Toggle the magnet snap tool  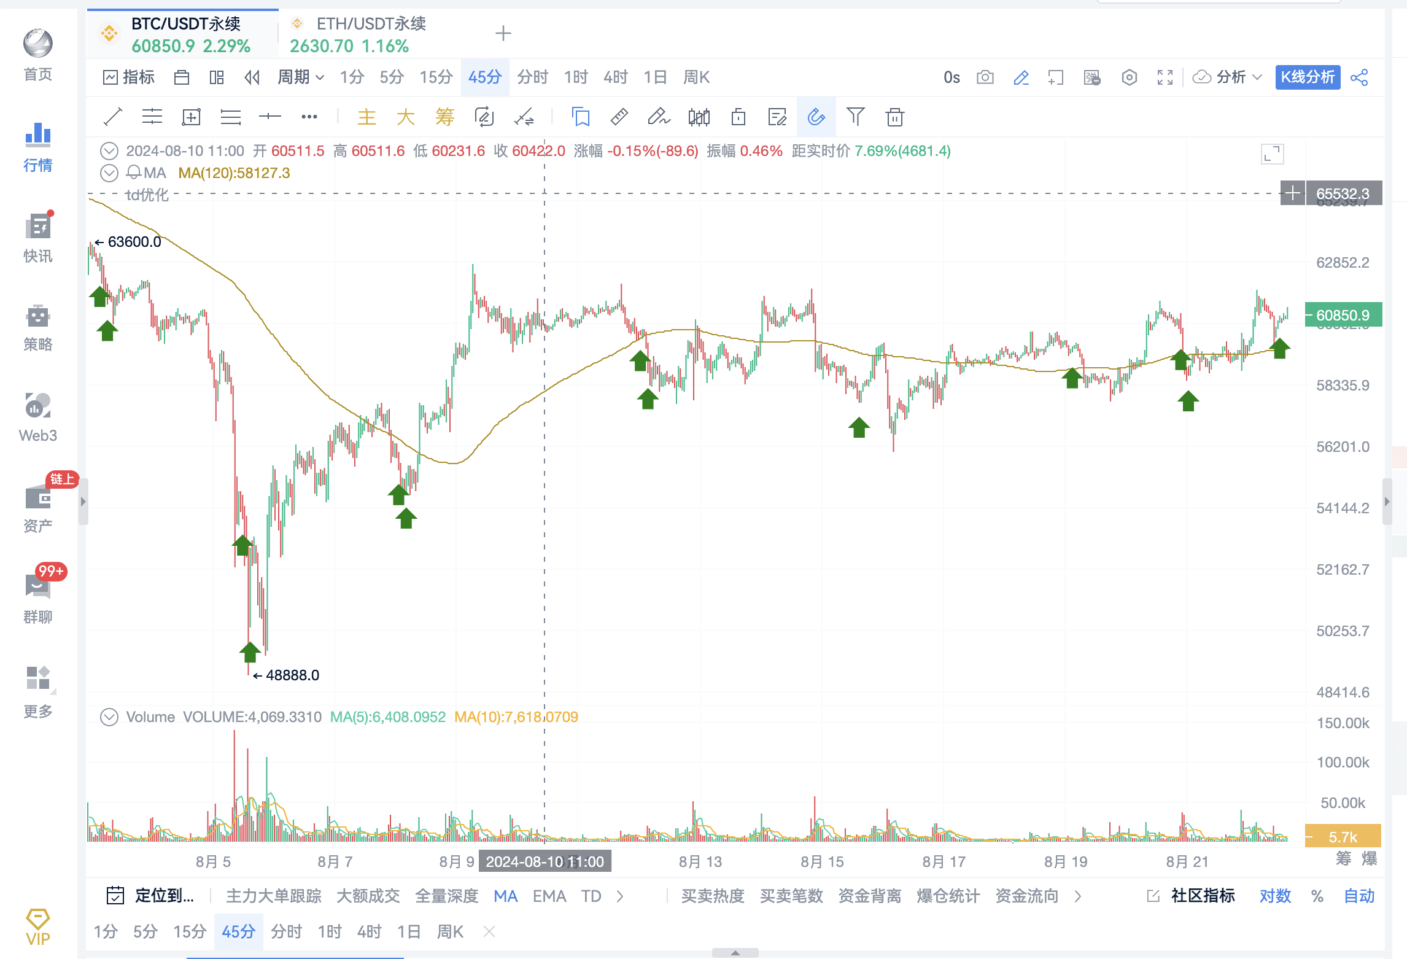tap(816, 117)
